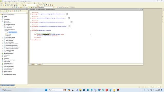Click the Документ ЗаказПоставщику window button at bottom
Image resolution: width=164 pixels, height=92 pixels.
[7, 85]
